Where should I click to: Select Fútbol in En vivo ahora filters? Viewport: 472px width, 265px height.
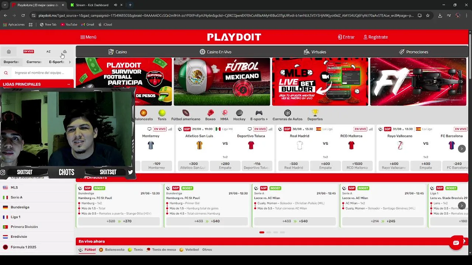pos(87,250)
